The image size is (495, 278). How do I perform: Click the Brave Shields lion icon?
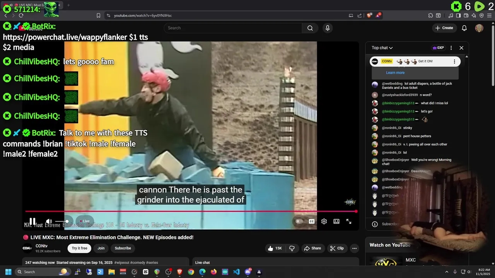(x=369, y=15)
